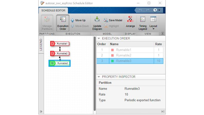
Task: Click the Highlight button
Action: tap(111, 26)
